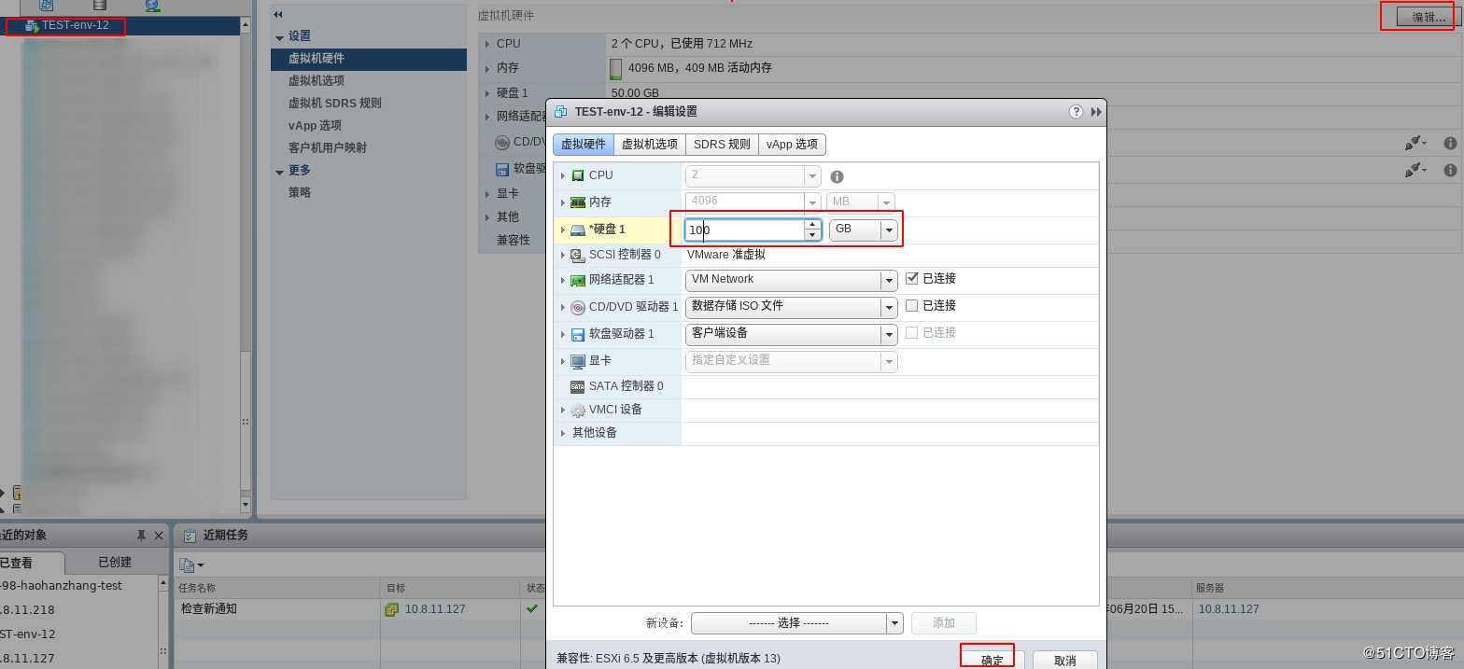The image size is (1464, 669).
Task: Click the disk size input field
Action: click(745, 230)
